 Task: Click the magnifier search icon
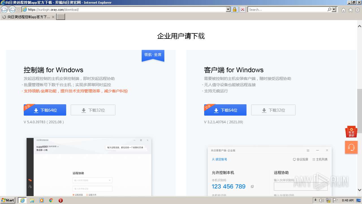(329, 9)
